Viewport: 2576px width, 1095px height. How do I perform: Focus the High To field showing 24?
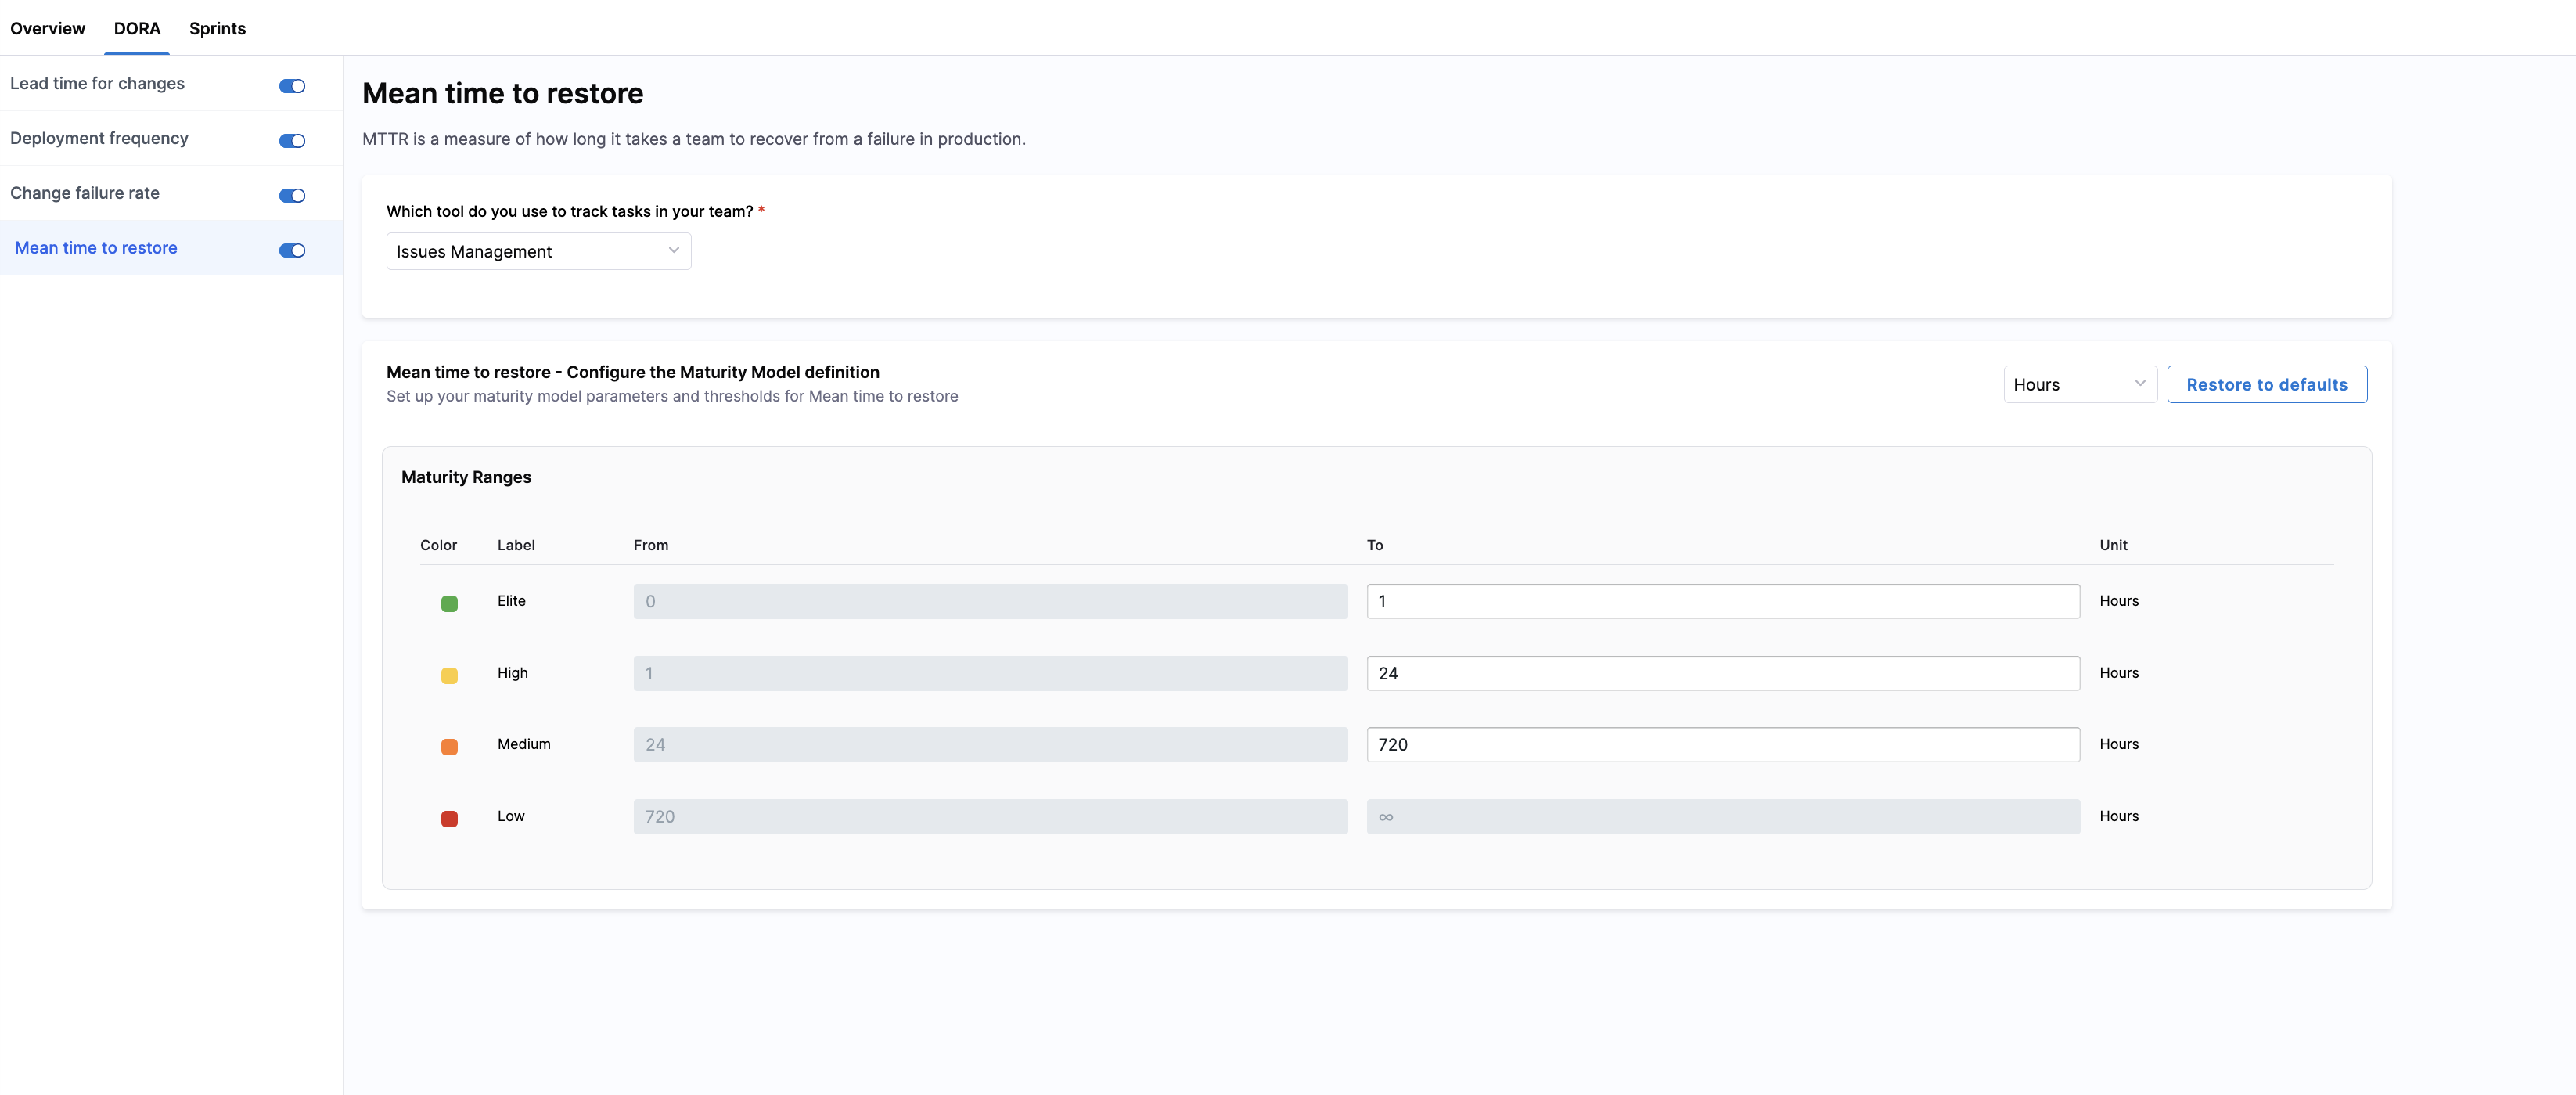1722,674
